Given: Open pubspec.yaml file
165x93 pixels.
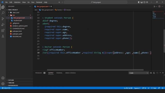Looking at the screenshot, I should [x=20, y=34].
